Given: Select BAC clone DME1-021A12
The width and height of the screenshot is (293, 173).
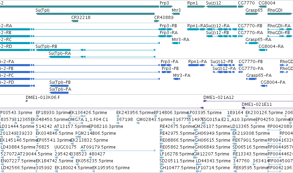Looking at the screenshot, I should pos(219,98).
